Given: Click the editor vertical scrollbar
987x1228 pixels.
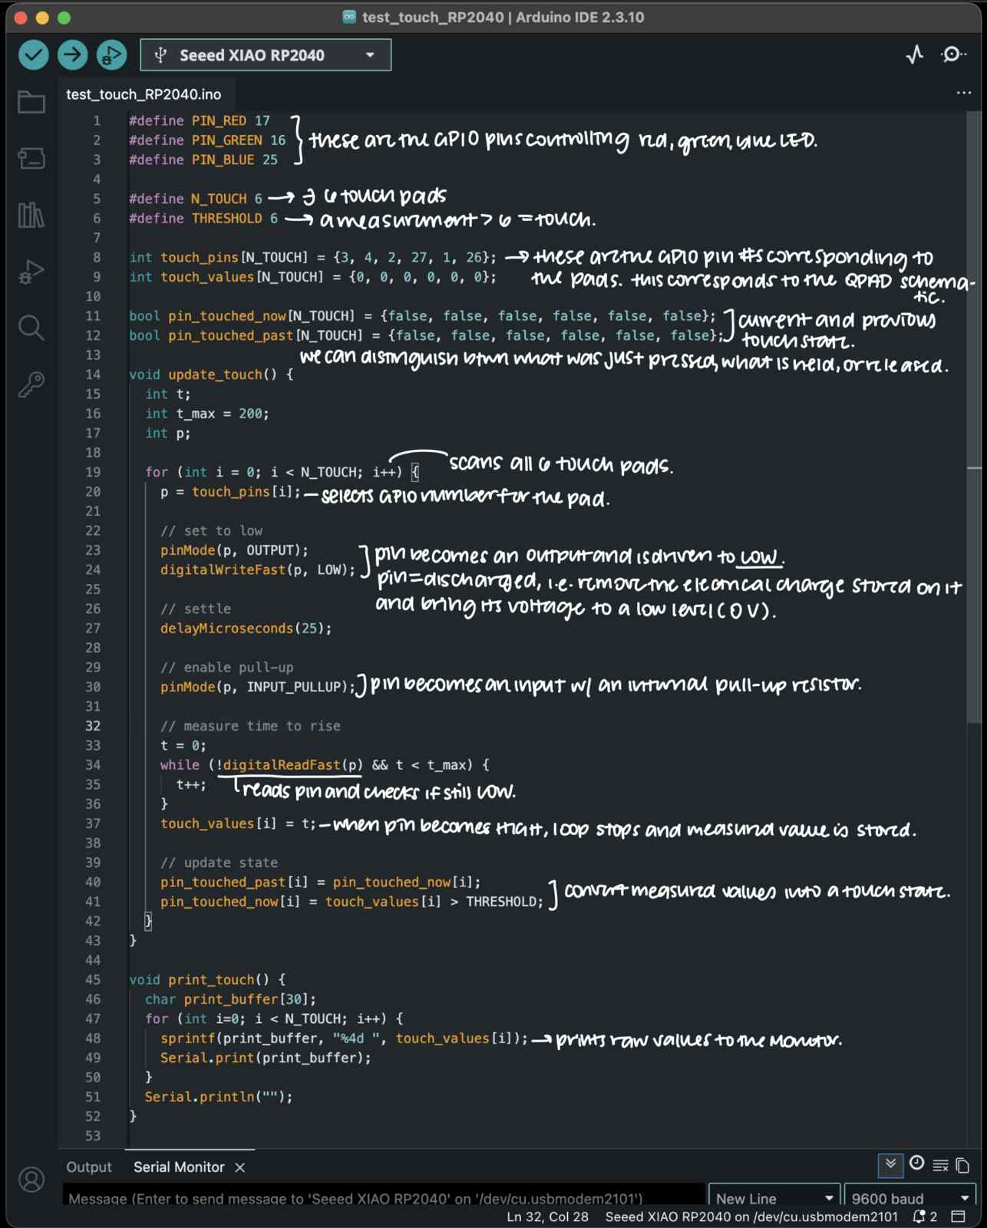Looking at the screenshot, I should tap(973, 417).
